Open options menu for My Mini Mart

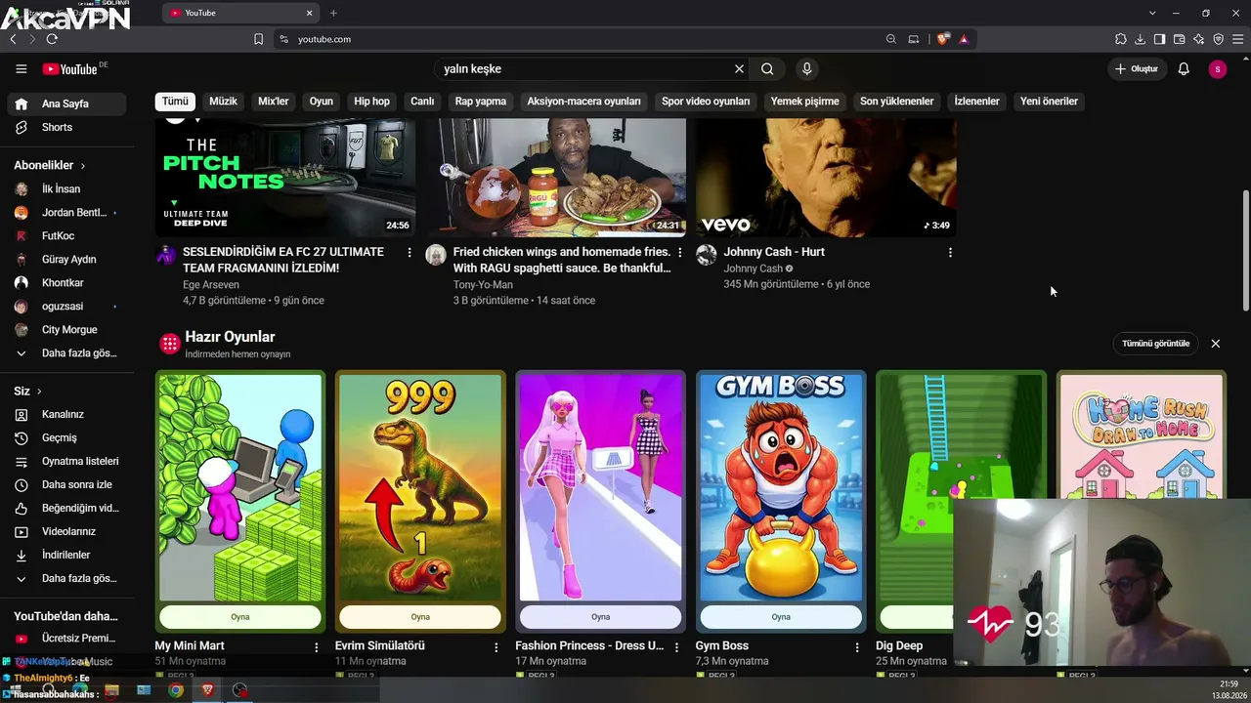316,646
